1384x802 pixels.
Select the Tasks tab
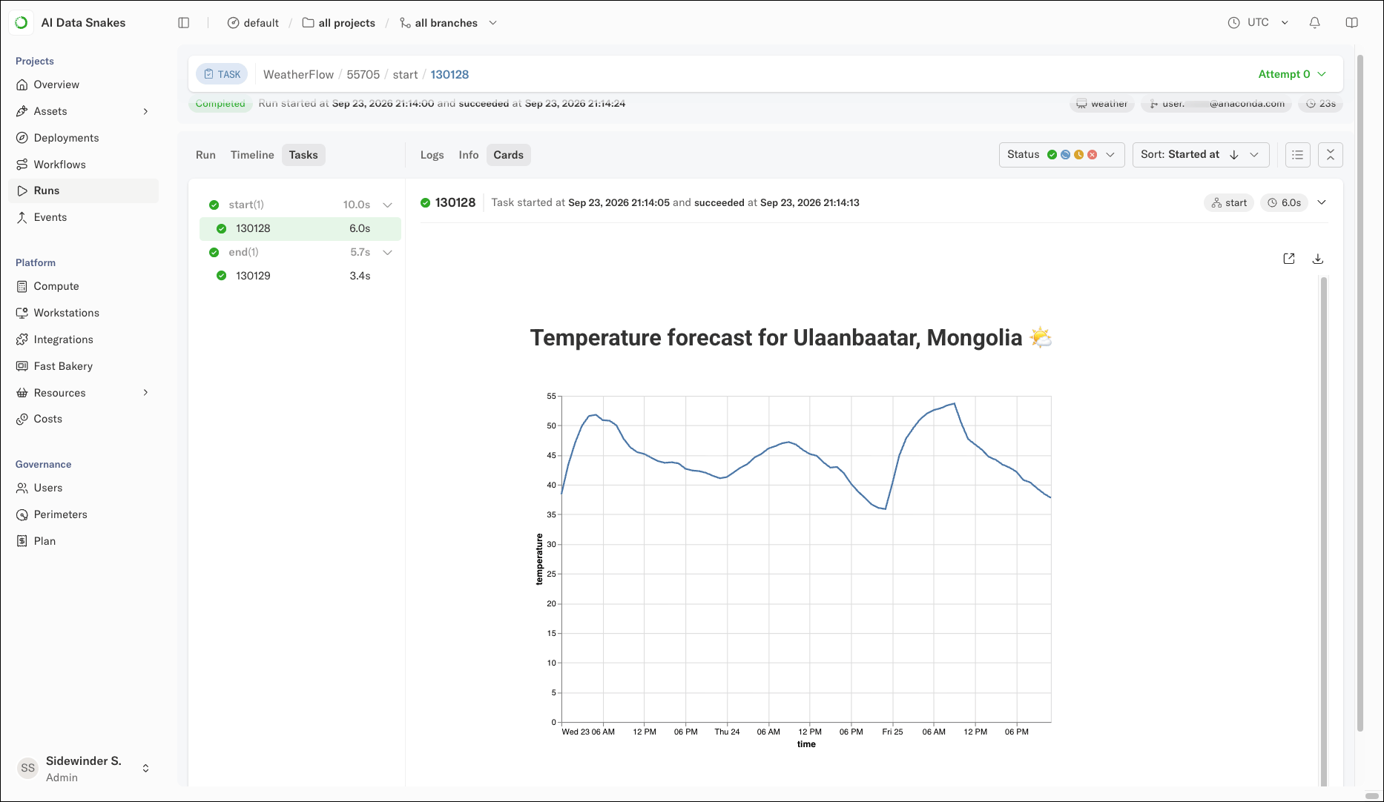coord(303,155)
